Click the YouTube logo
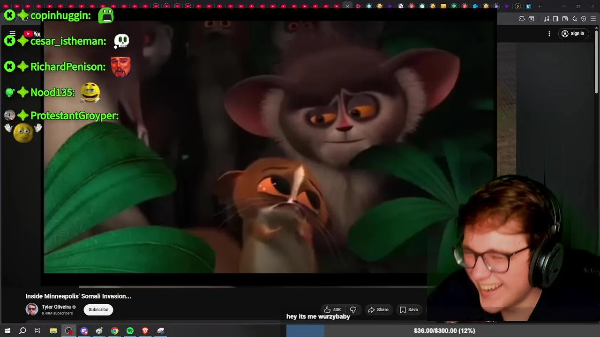 (32, 34)
